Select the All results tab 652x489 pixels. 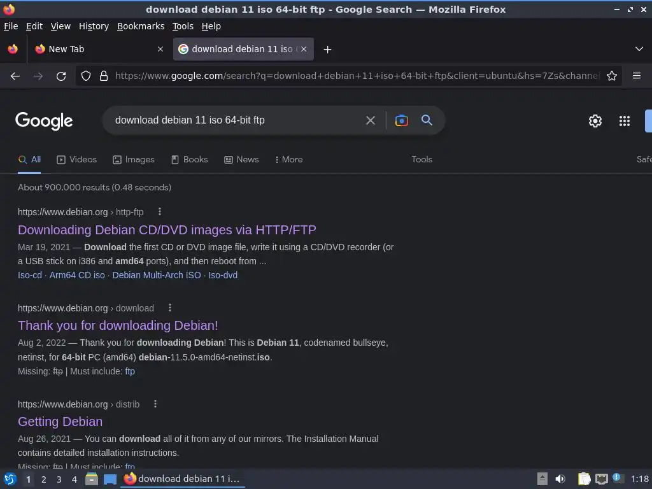(x=29, y=160)
